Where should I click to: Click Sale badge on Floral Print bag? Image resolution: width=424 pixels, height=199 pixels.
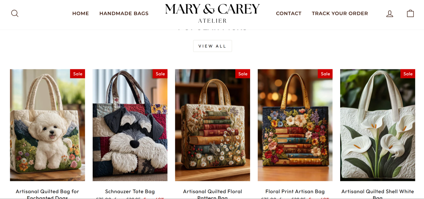pos(325,74)
